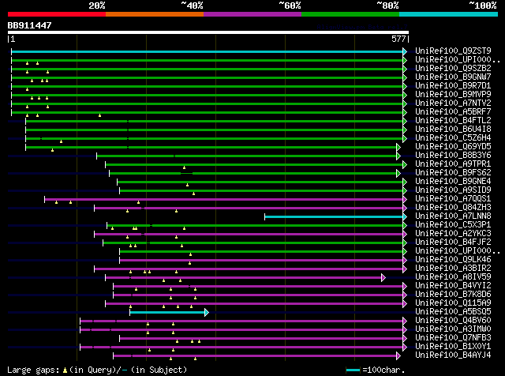Click hit label UniRef100_B9R7D1
This screenshot has height=376, width=505.
pyautogui.click(x=453, y=86)
